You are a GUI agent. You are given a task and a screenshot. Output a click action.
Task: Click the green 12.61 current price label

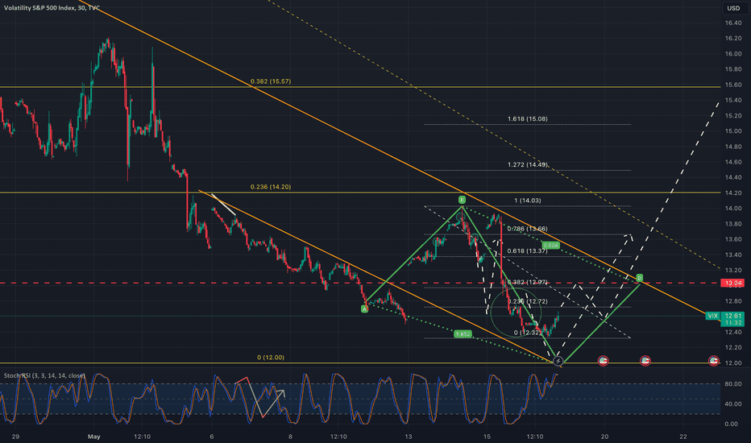tap(732, 316)
